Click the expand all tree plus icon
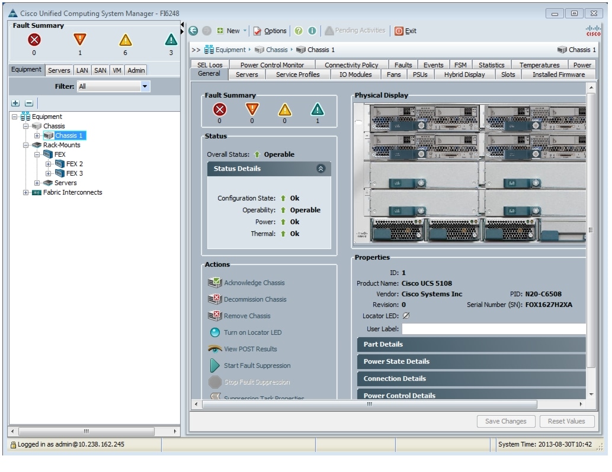This screenshot has width=612, height=472. click(16, 104)
